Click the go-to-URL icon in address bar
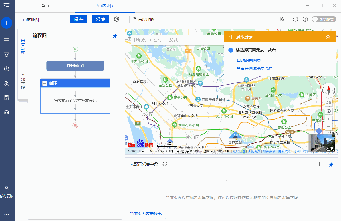Viewport: 341px width, 221px height. pos(282,19)
